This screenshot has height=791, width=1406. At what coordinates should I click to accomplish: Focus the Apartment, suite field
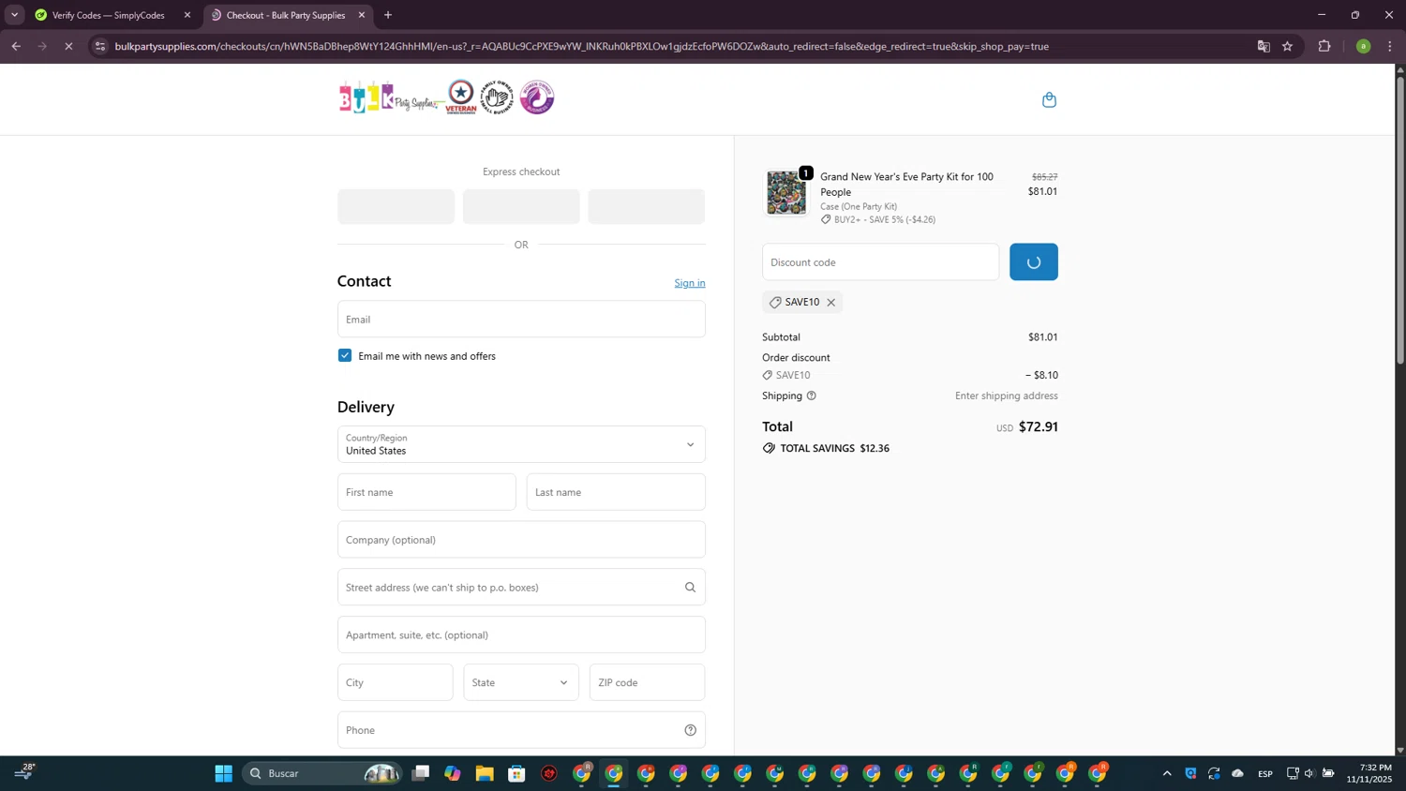(x=521, y=635)
